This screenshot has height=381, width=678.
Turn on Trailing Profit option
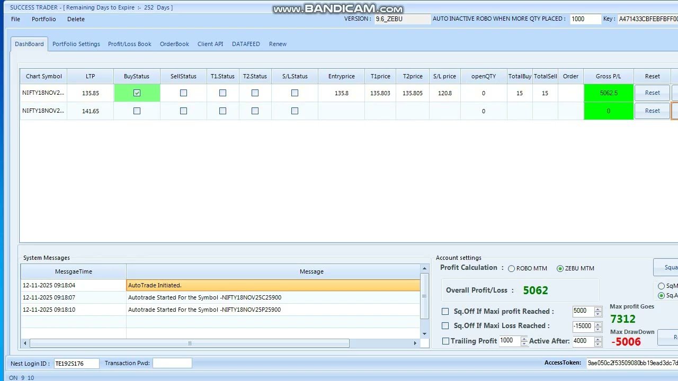445,341
